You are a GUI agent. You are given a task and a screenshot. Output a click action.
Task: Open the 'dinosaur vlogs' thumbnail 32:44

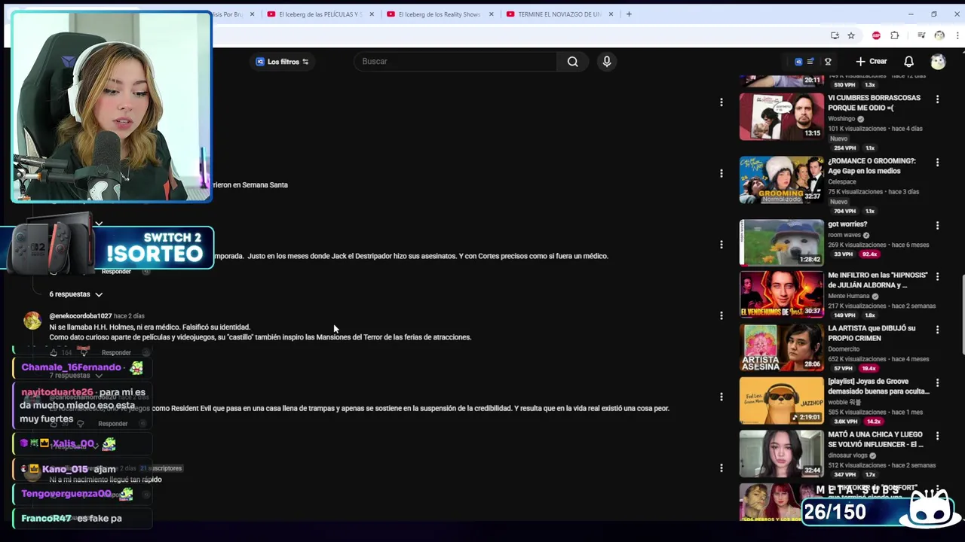[782, 454]
